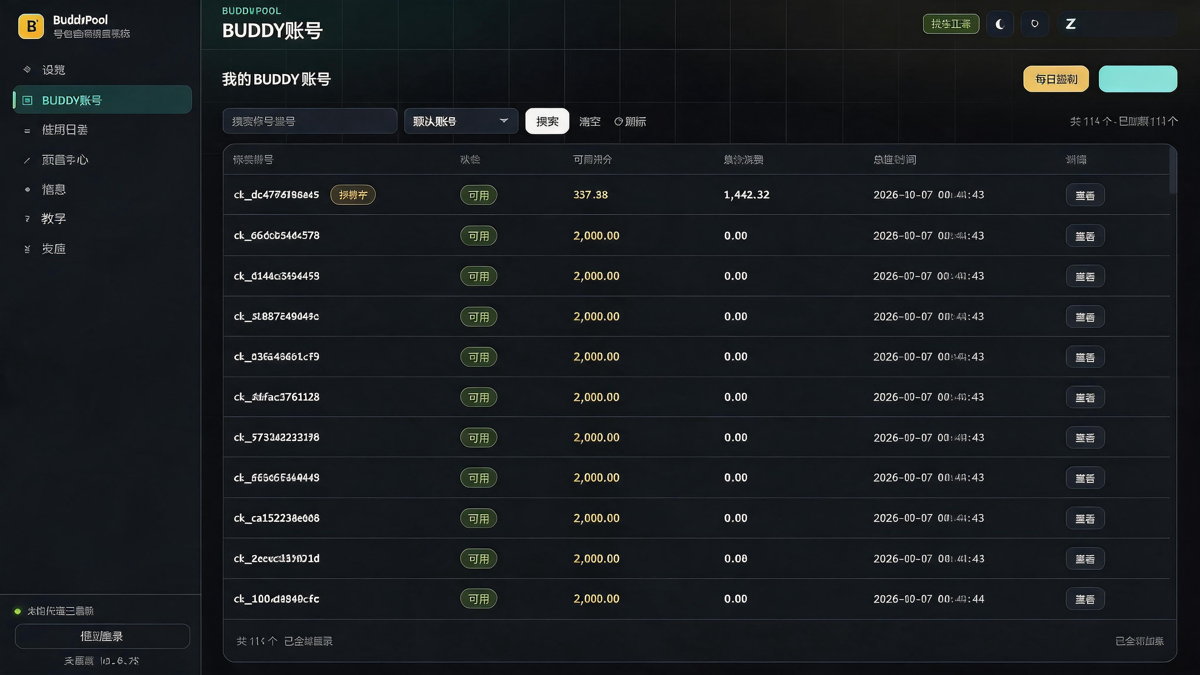
Task: Click the green status dot in sidebar footer
Action: point(17,611)
